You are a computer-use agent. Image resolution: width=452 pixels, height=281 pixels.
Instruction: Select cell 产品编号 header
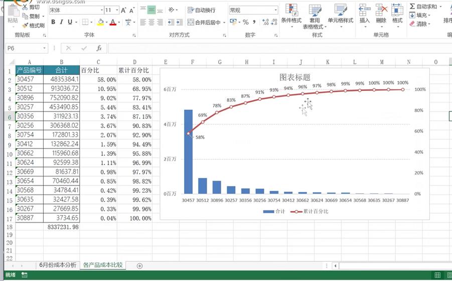[29, 70]
